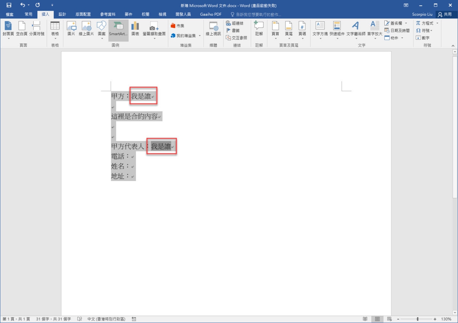Open the Table (表格) insert button

point(55,30)
